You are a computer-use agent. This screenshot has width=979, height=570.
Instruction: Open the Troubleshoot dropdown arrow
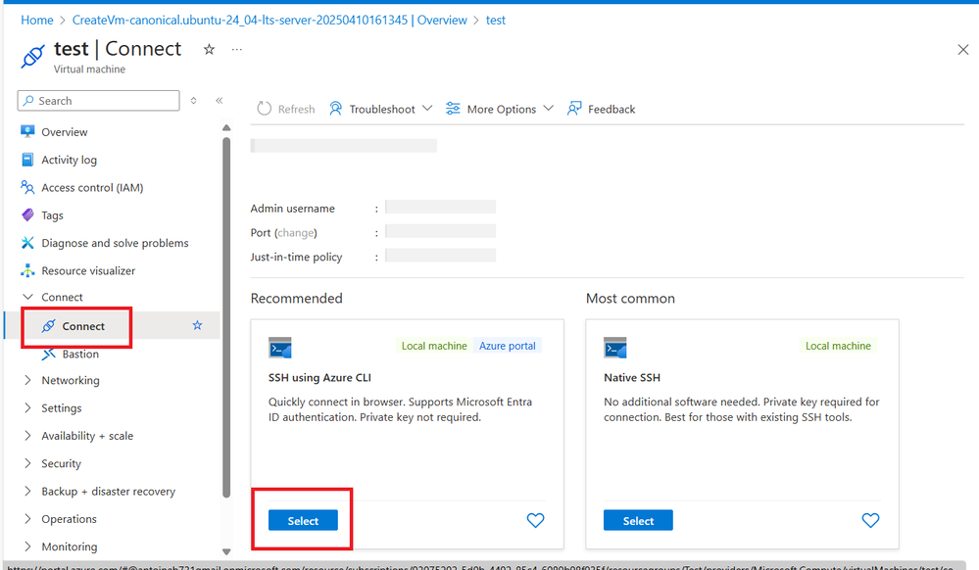(x=427, y=108)
